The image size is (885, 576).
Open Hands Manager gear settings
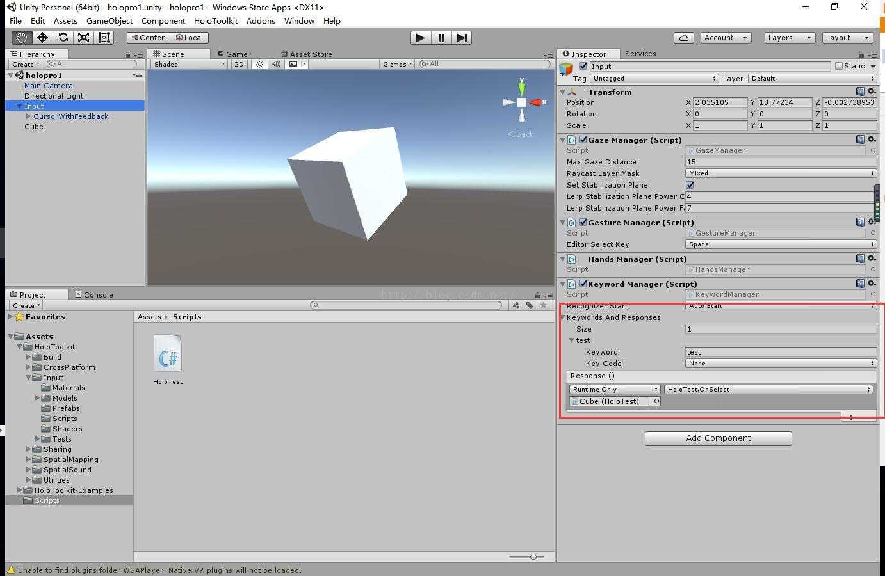click(872, 259)
